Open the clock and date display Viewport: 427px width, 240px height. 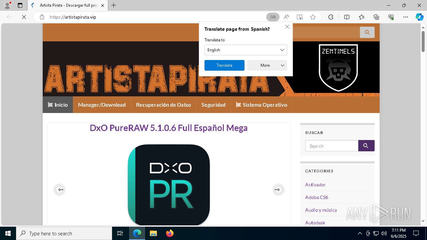(x=399, y=233)
